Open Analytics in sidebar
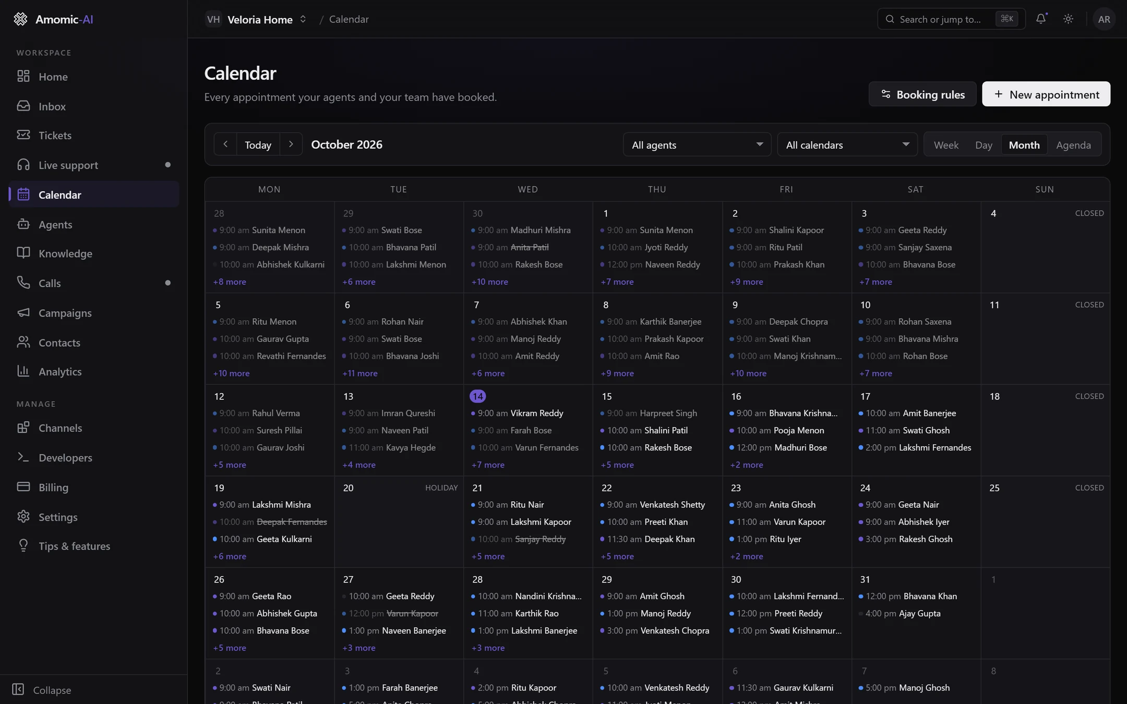 point(94,372)
